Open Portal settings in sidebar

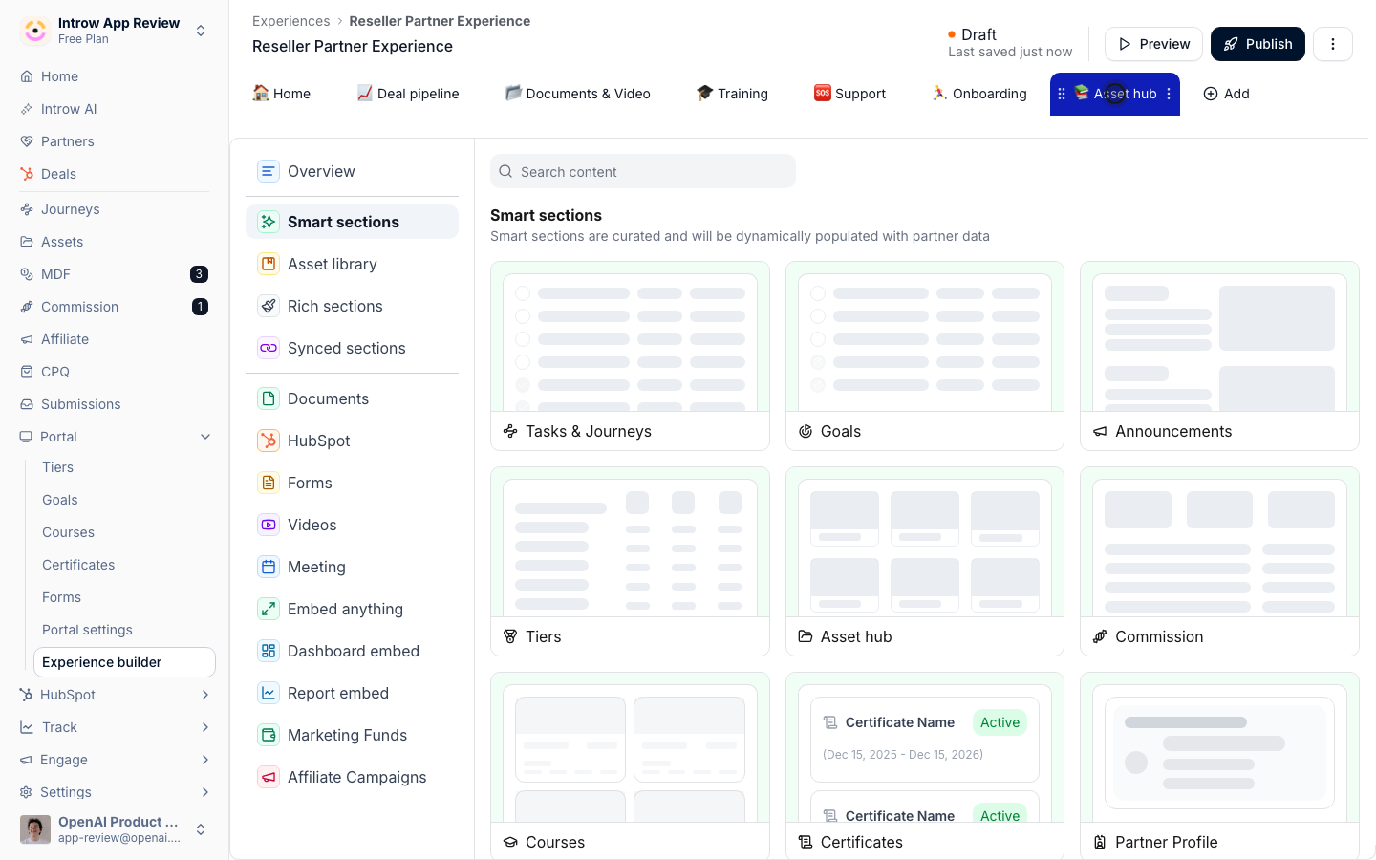(x=87, y=630)
